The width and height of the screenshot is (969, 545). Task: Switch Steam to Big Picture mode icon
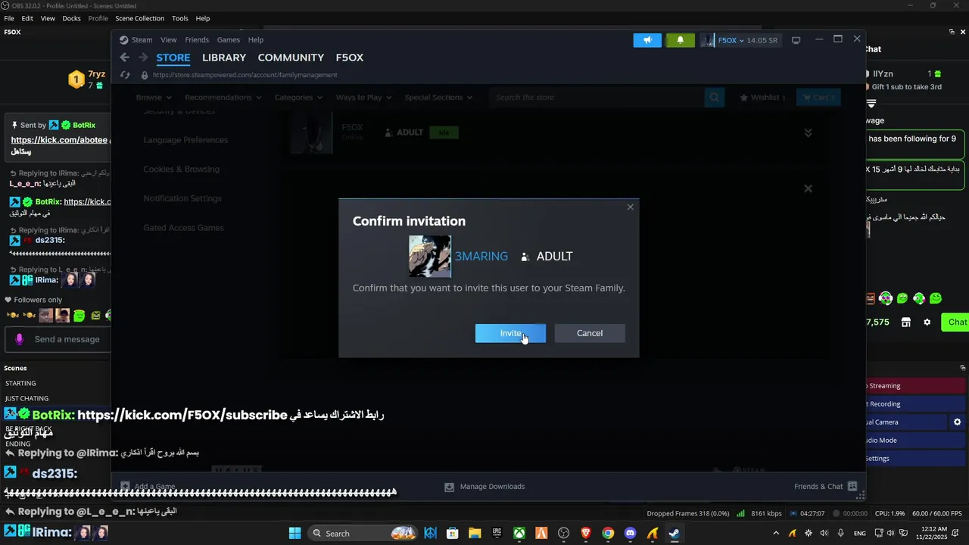click(x=796, y=40)
